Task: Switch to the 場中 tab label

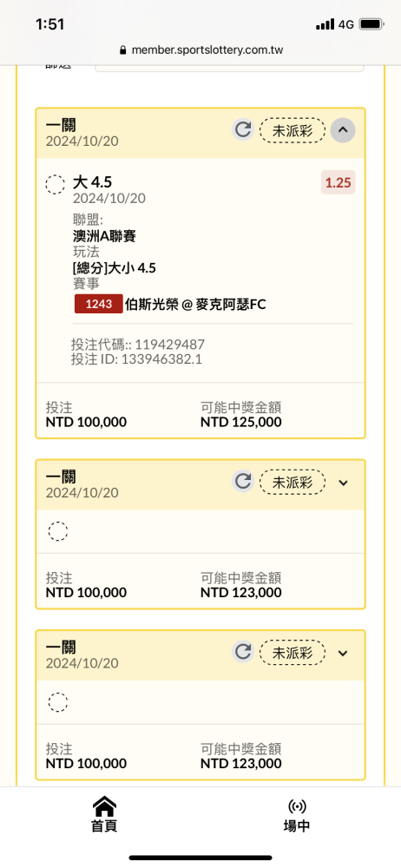Action: (297, 825)
